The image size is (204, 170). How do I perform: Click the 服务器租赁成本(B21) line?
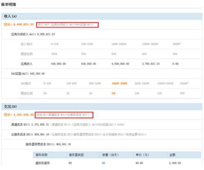(x=48, y=144)
